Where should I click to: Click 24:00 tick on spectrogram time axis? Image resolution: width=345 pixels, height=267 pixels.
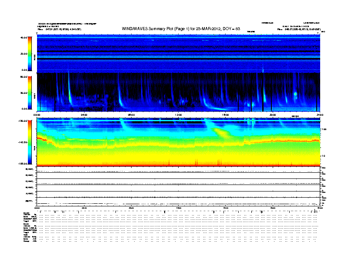tap(320, 115)
